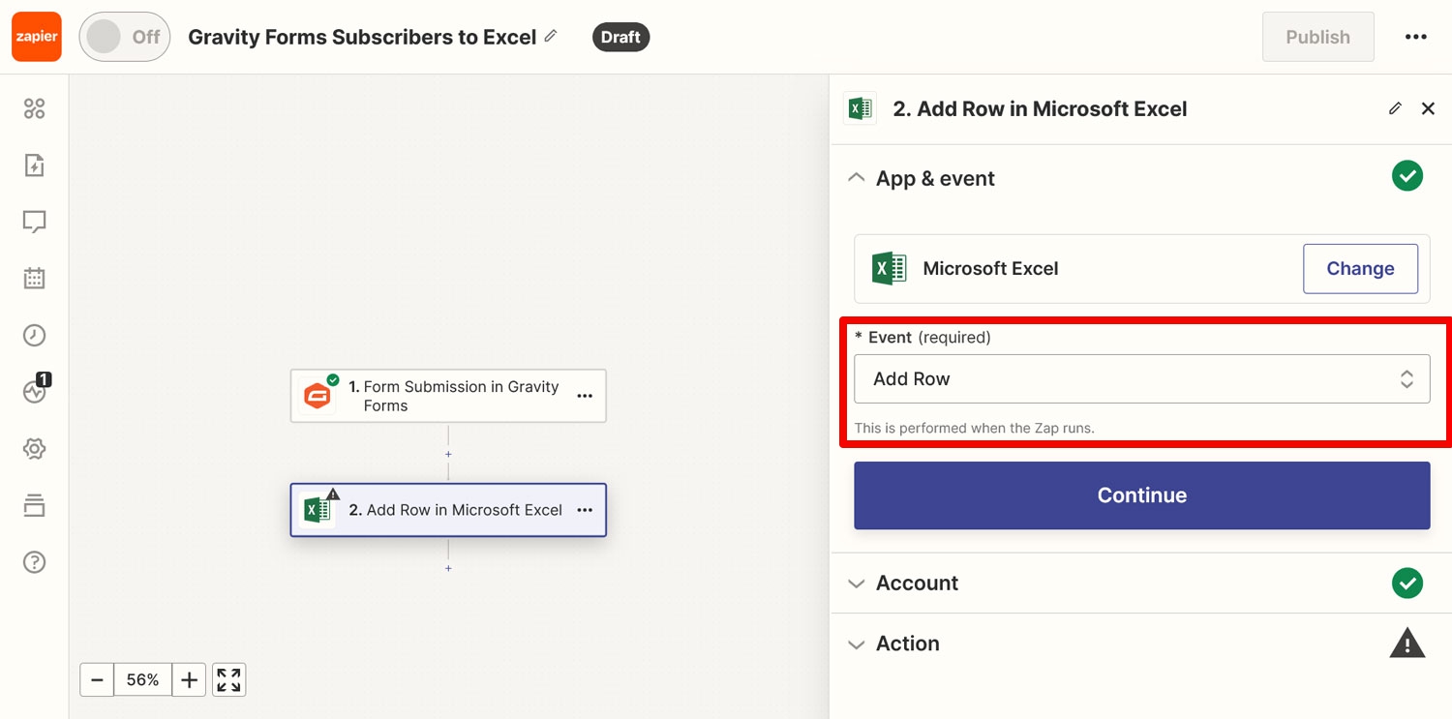The image size is (1452, 719).
Task: Select the Add Row in Microsoft Excel step
Action: [x=448, y=510]
